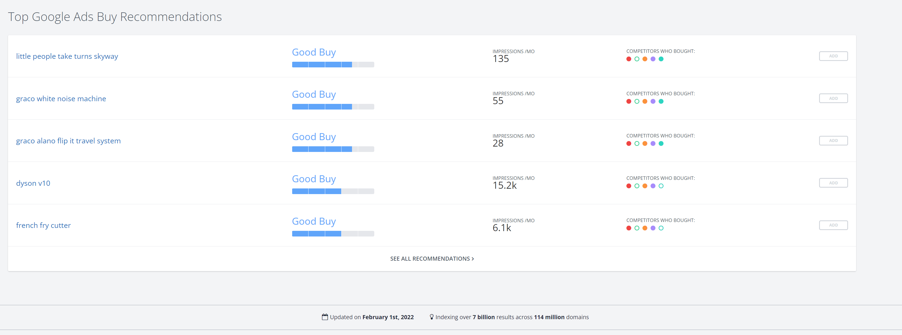Click orange competitor dot for graco white noise machine
Screen dimensions: 902x335
645,101
